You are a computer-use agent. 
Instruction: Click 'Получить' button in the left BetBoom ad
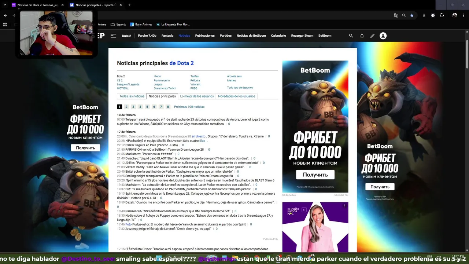[85, 148]
